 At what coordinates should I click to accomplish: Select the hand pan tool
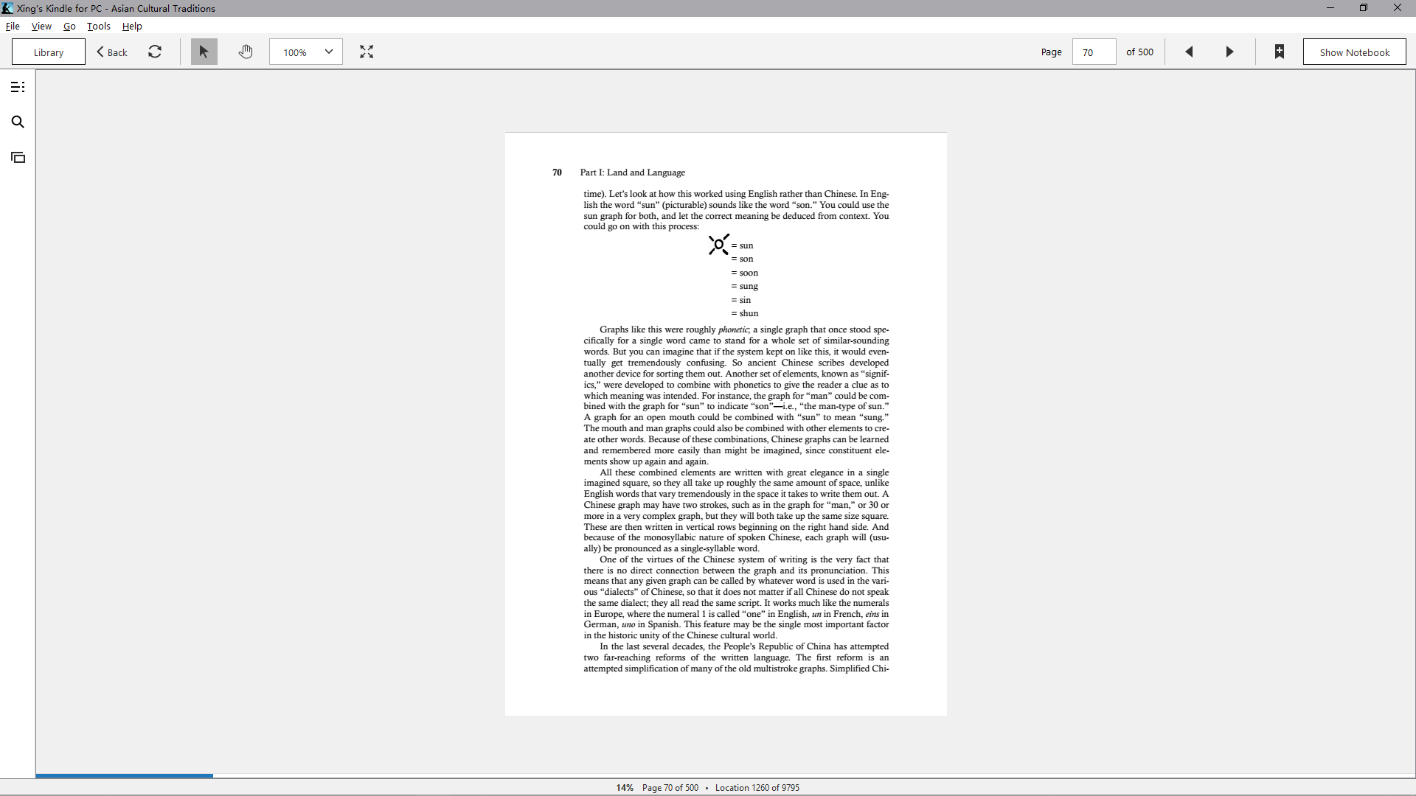(x=246, y=52)
